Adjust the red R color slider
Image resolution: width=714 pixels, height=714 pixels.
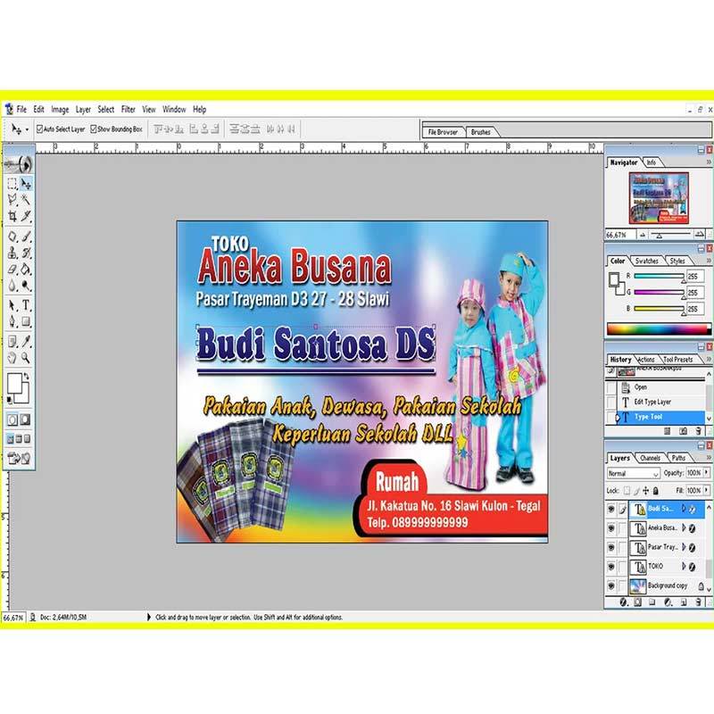click(659, 277)
